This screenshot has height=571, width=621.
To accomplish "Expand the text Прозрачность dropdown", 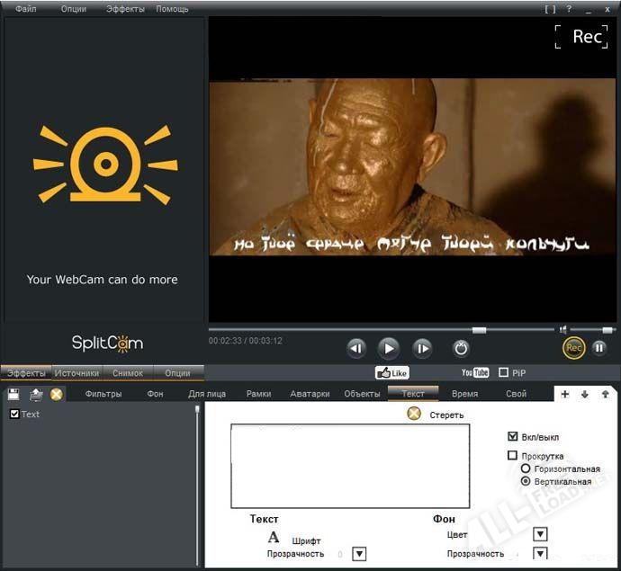I will pyautogui.click(x=359, y=554).
